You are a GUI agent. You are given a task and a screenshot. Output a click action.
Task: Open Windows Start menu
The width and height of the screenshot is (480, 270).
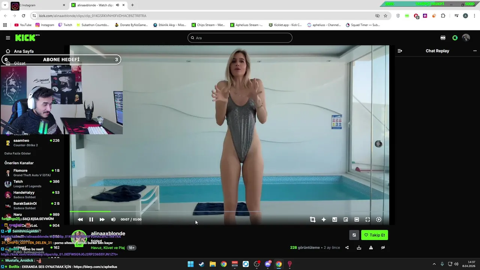(190, 264)
